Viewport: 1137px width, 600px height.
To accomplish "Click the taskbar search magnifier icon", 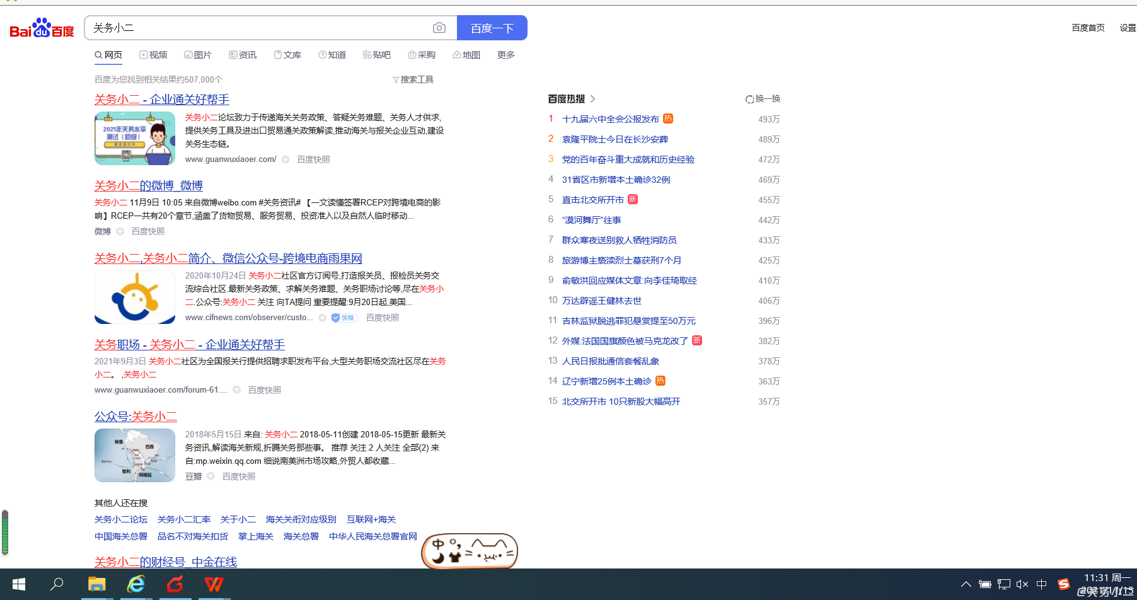I will pyautogui.click(x=57, y=584).
